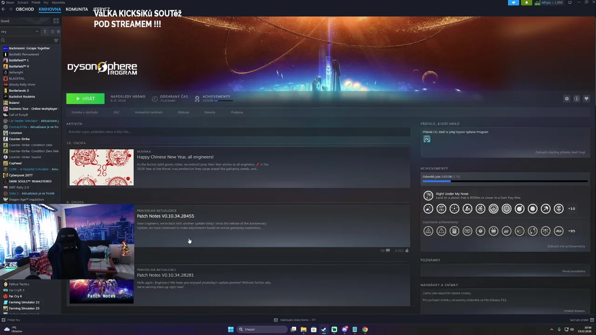
Task: Show the +95 locked achievements
Action: [572, 231]
